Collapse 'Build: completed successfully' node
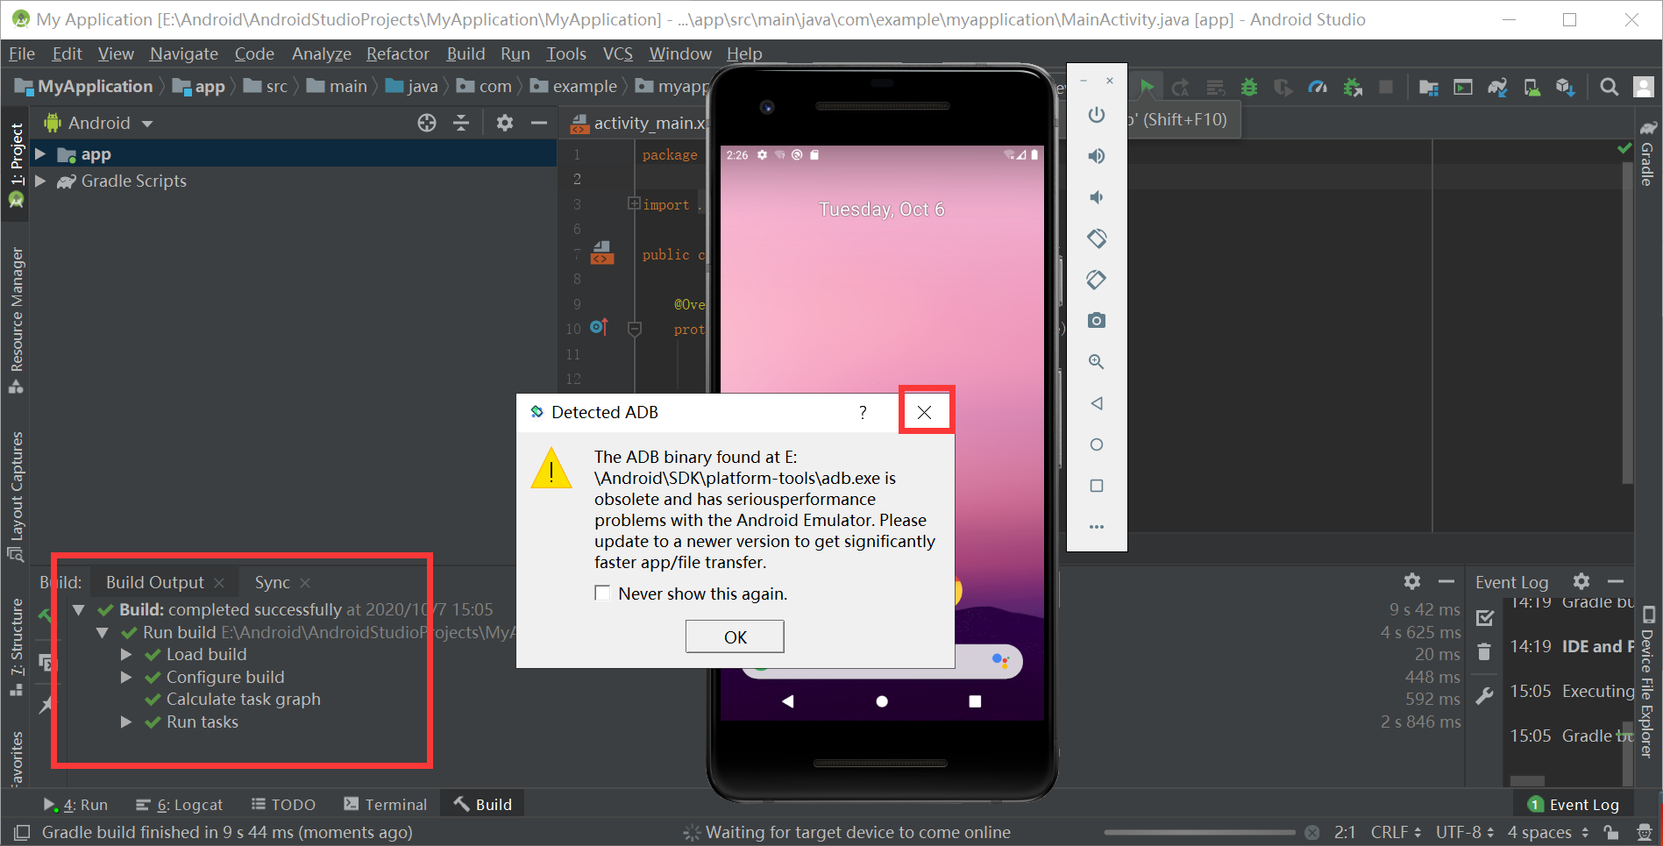Image resolution: width=1663 pixels, height=846 pixels. point(79,609)
